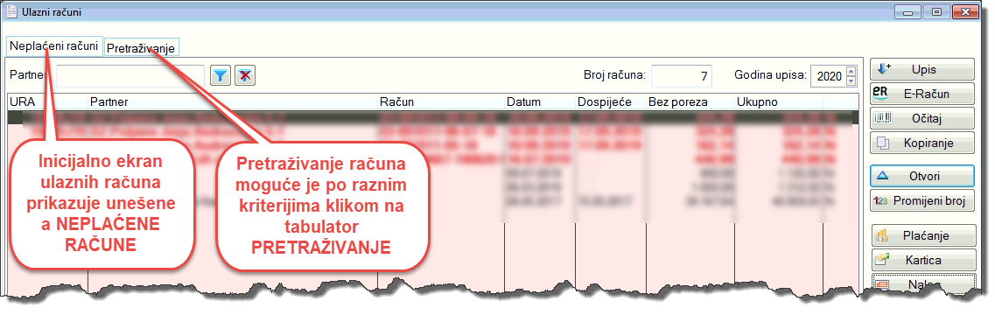Select the Neplaćeni računi tab
Screen dimensions: 995x322
54,46
